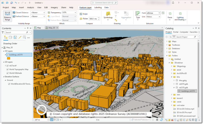
Task: Click the Search Project field
Action: pos(187,37)
